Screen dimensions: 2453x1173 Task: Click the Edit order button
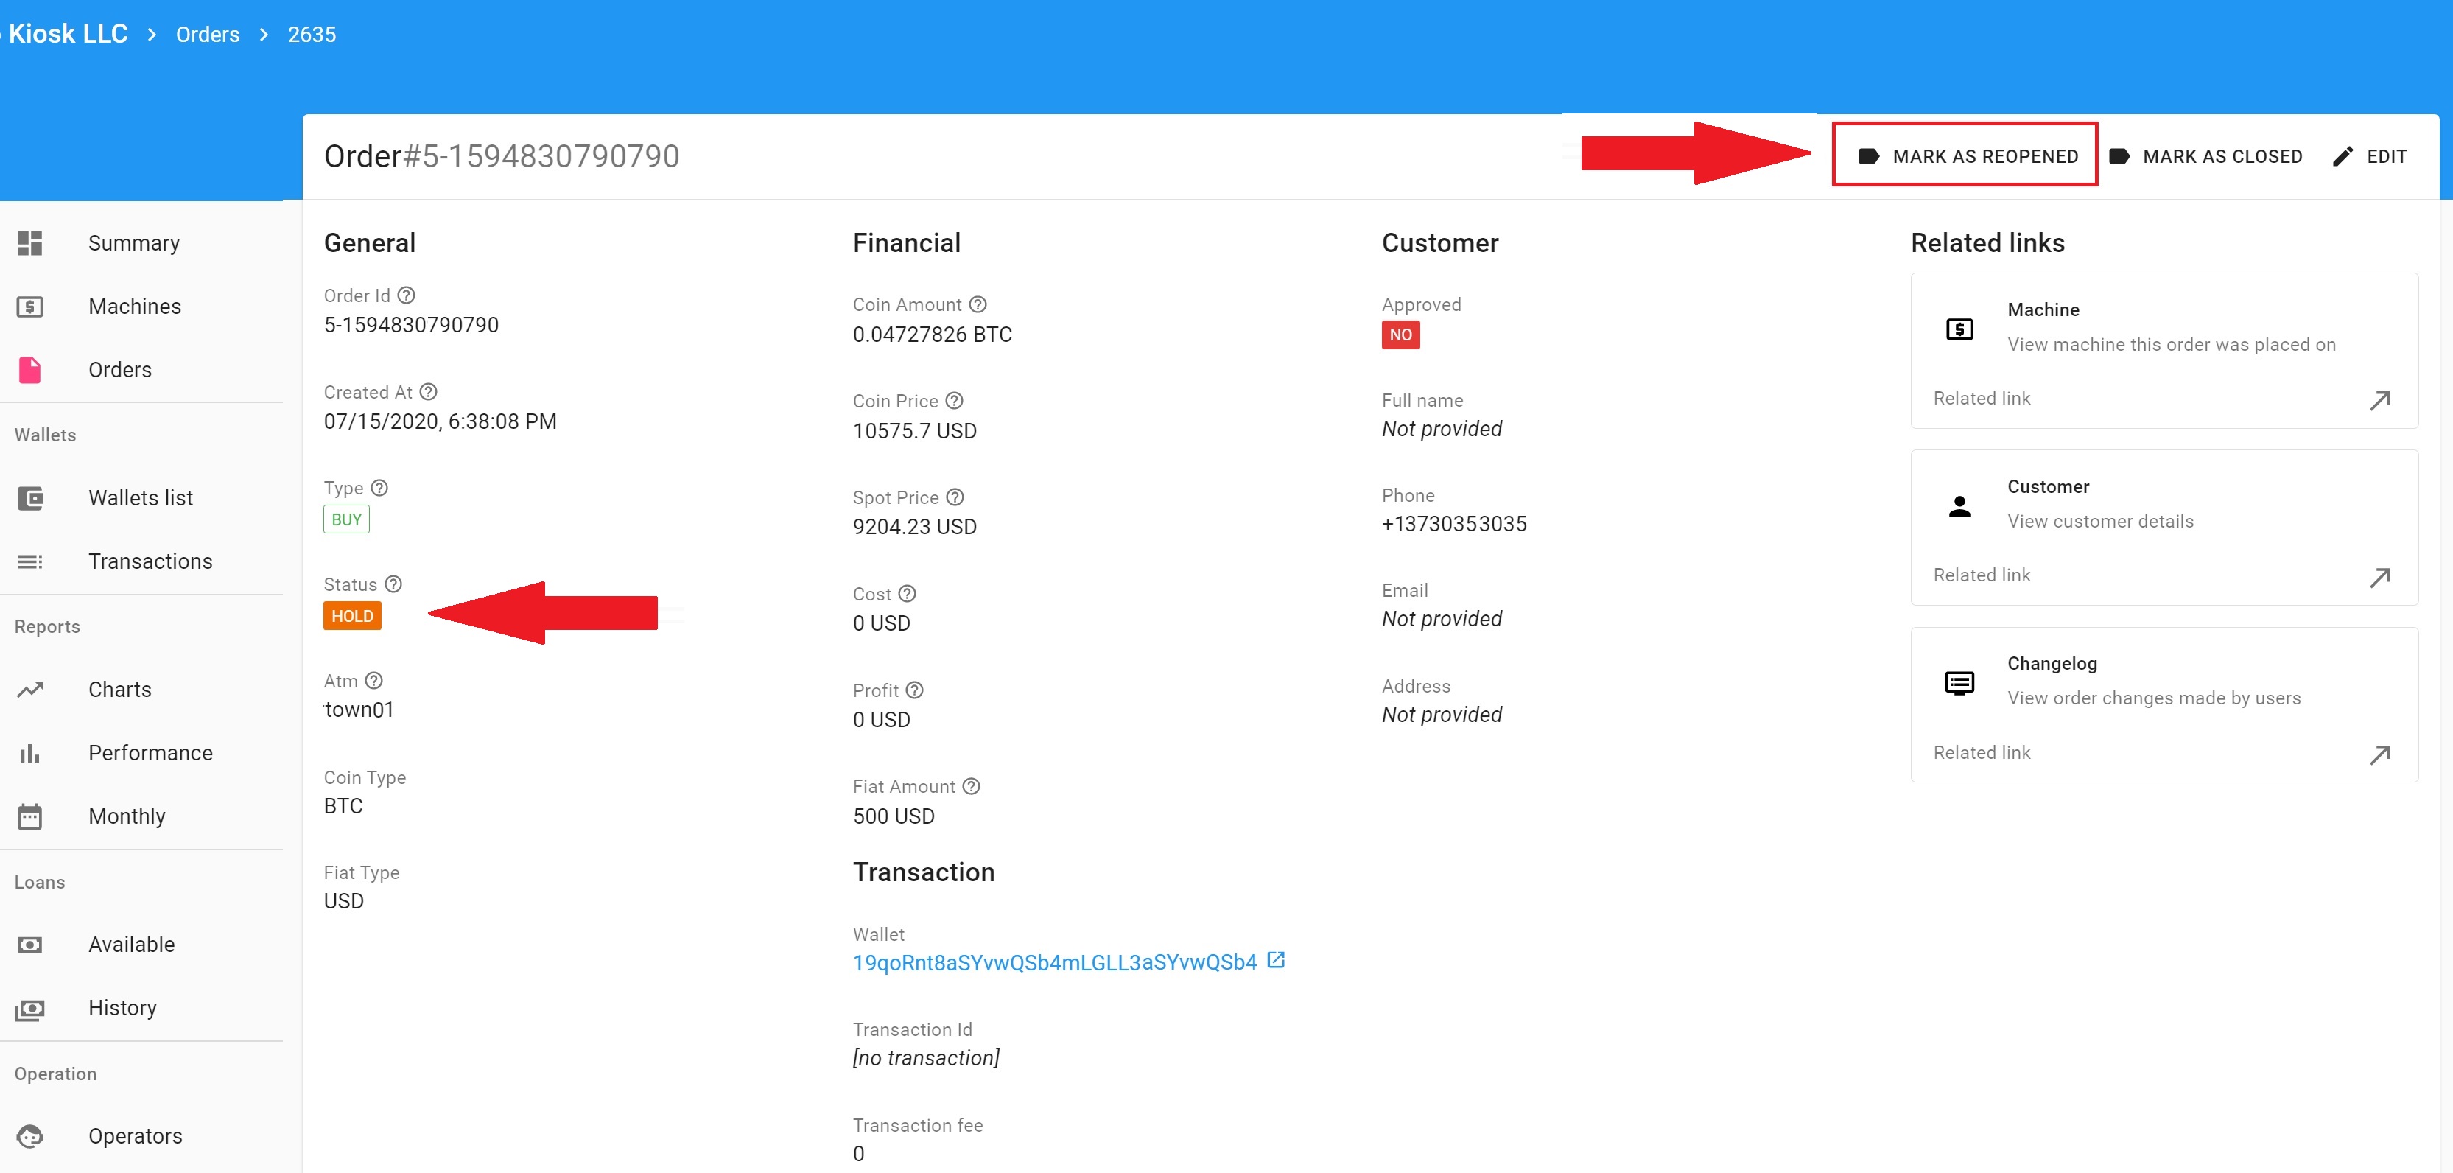pos(2370,156)
